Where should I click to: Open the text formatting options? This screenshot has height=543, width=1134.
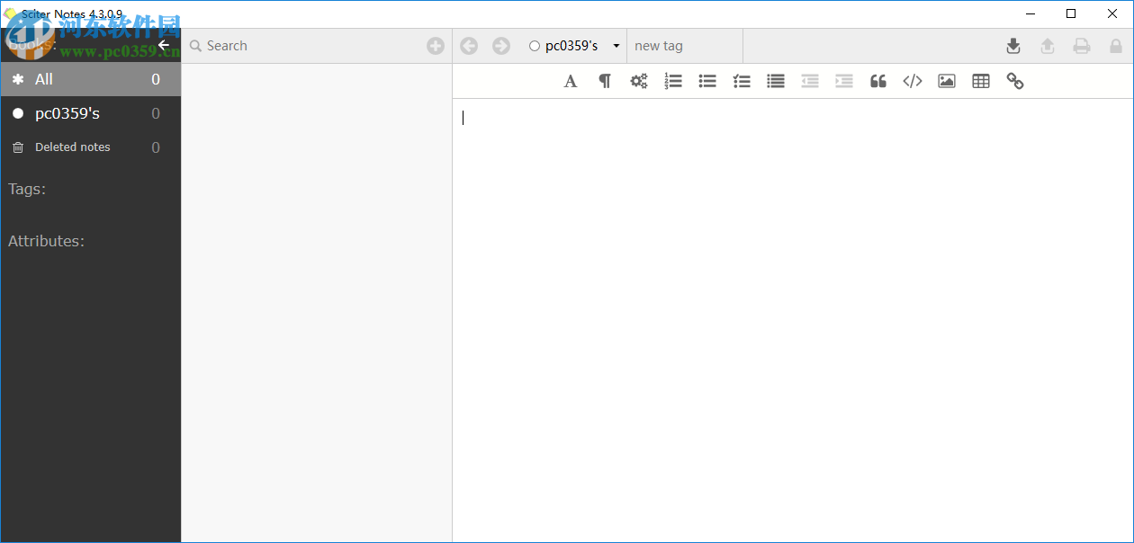click(x=570, y=81)
